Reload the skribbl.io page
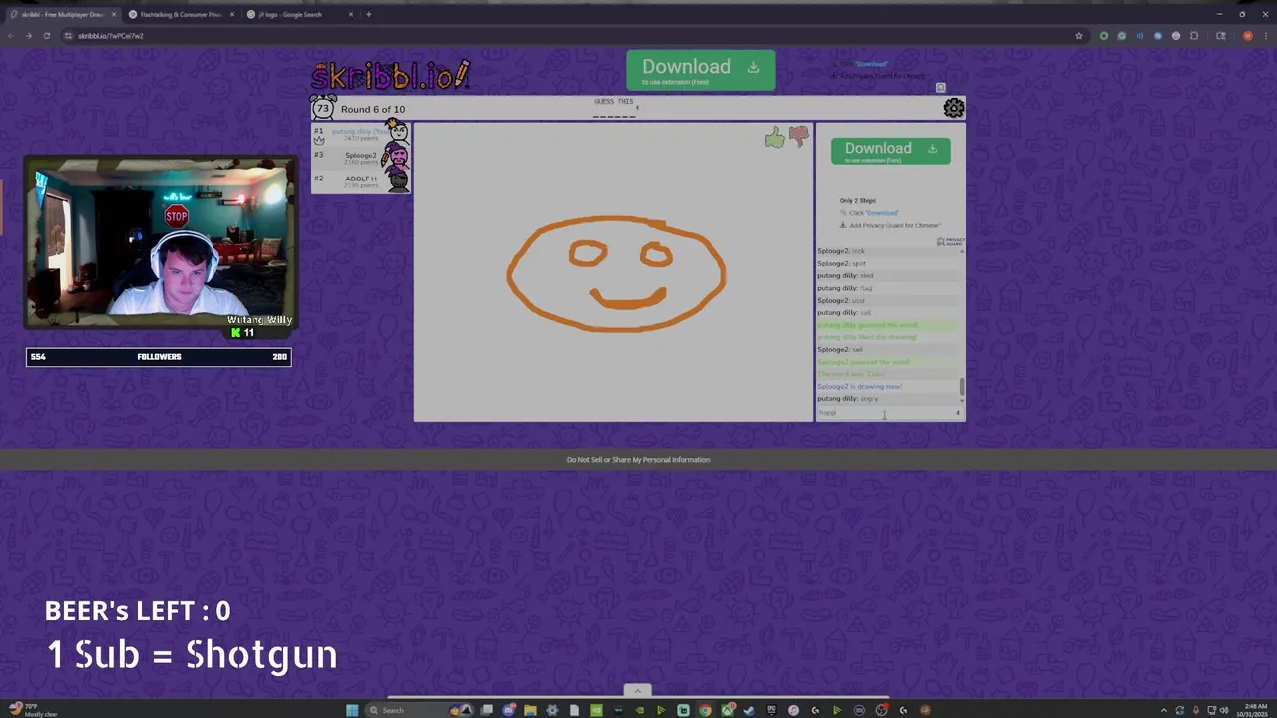1277x718 pixels. (46, 36)
